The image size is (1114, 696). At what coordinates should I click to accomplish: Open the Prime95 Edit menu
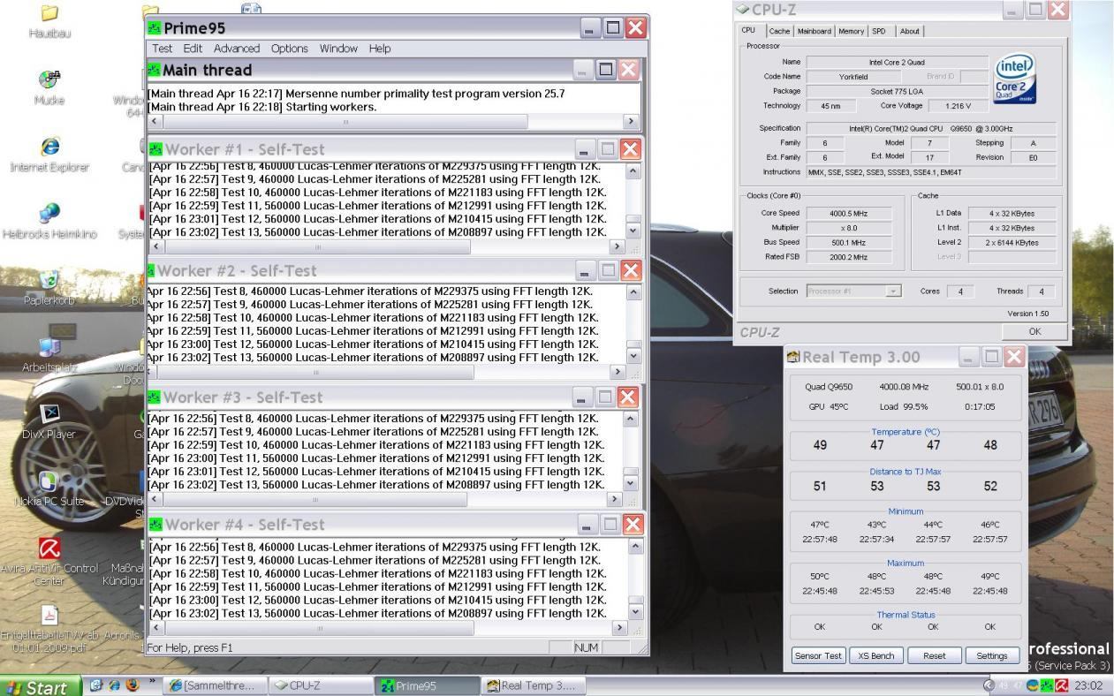(193, 49)
